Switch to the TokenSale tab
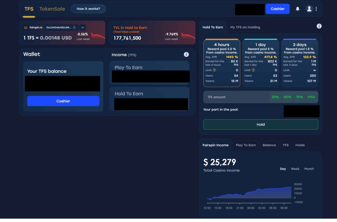 click(x=52, y=9)
